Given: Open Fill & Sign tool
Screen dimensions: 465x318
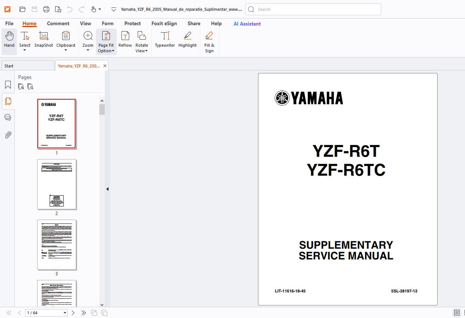Looking at the screenshot, I should [209, 42].
